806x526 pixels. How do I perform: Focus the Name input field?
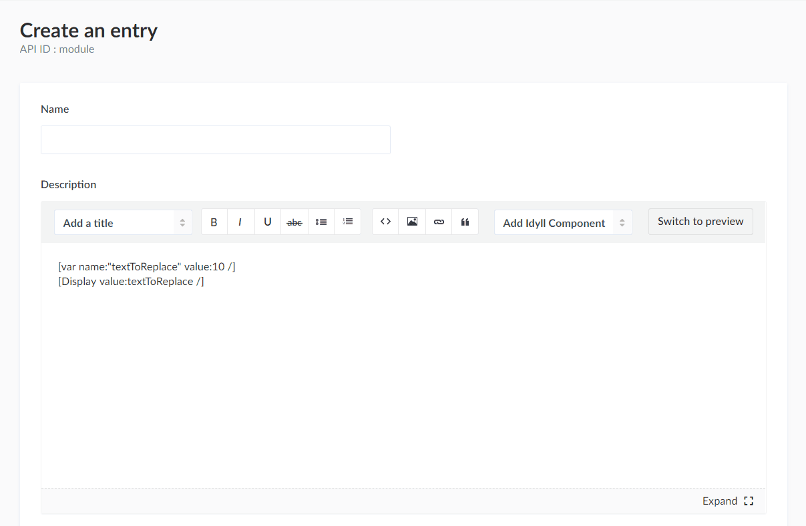(216, 140)
